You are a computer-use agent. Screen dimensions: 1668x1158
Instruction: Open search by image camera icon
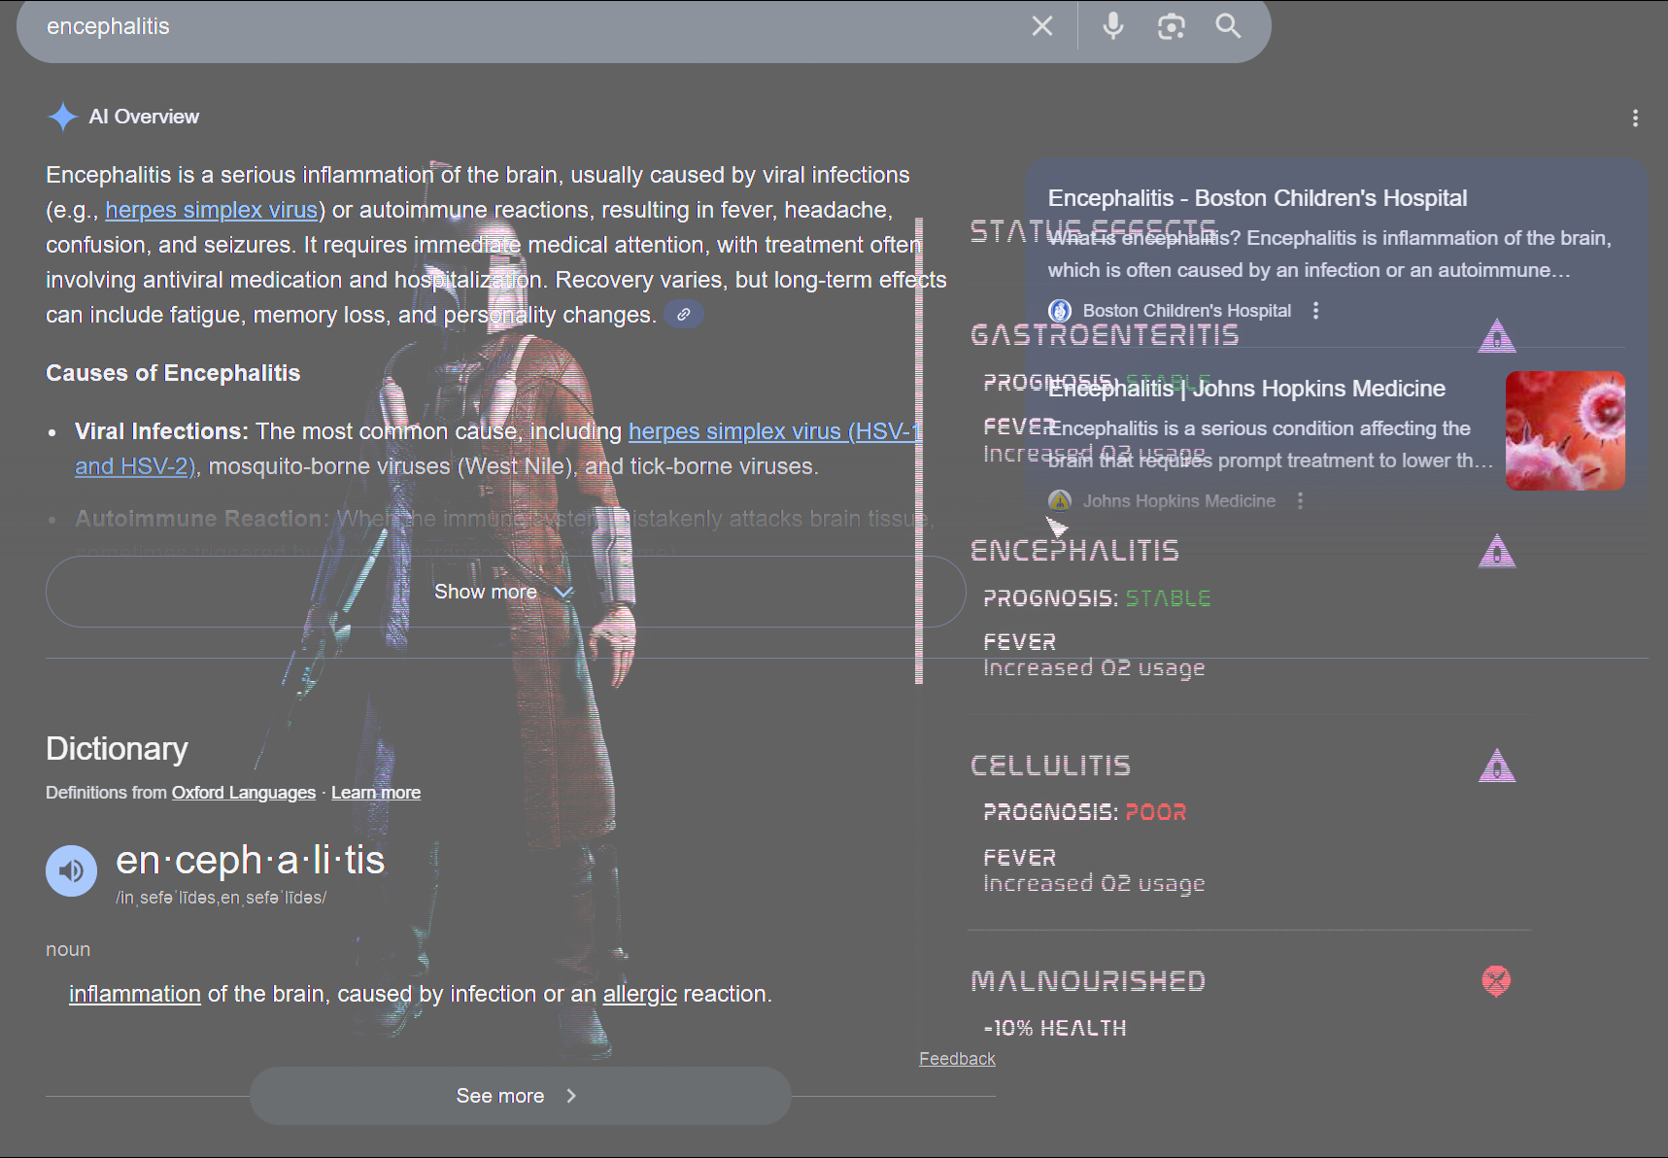point(1171,26)
